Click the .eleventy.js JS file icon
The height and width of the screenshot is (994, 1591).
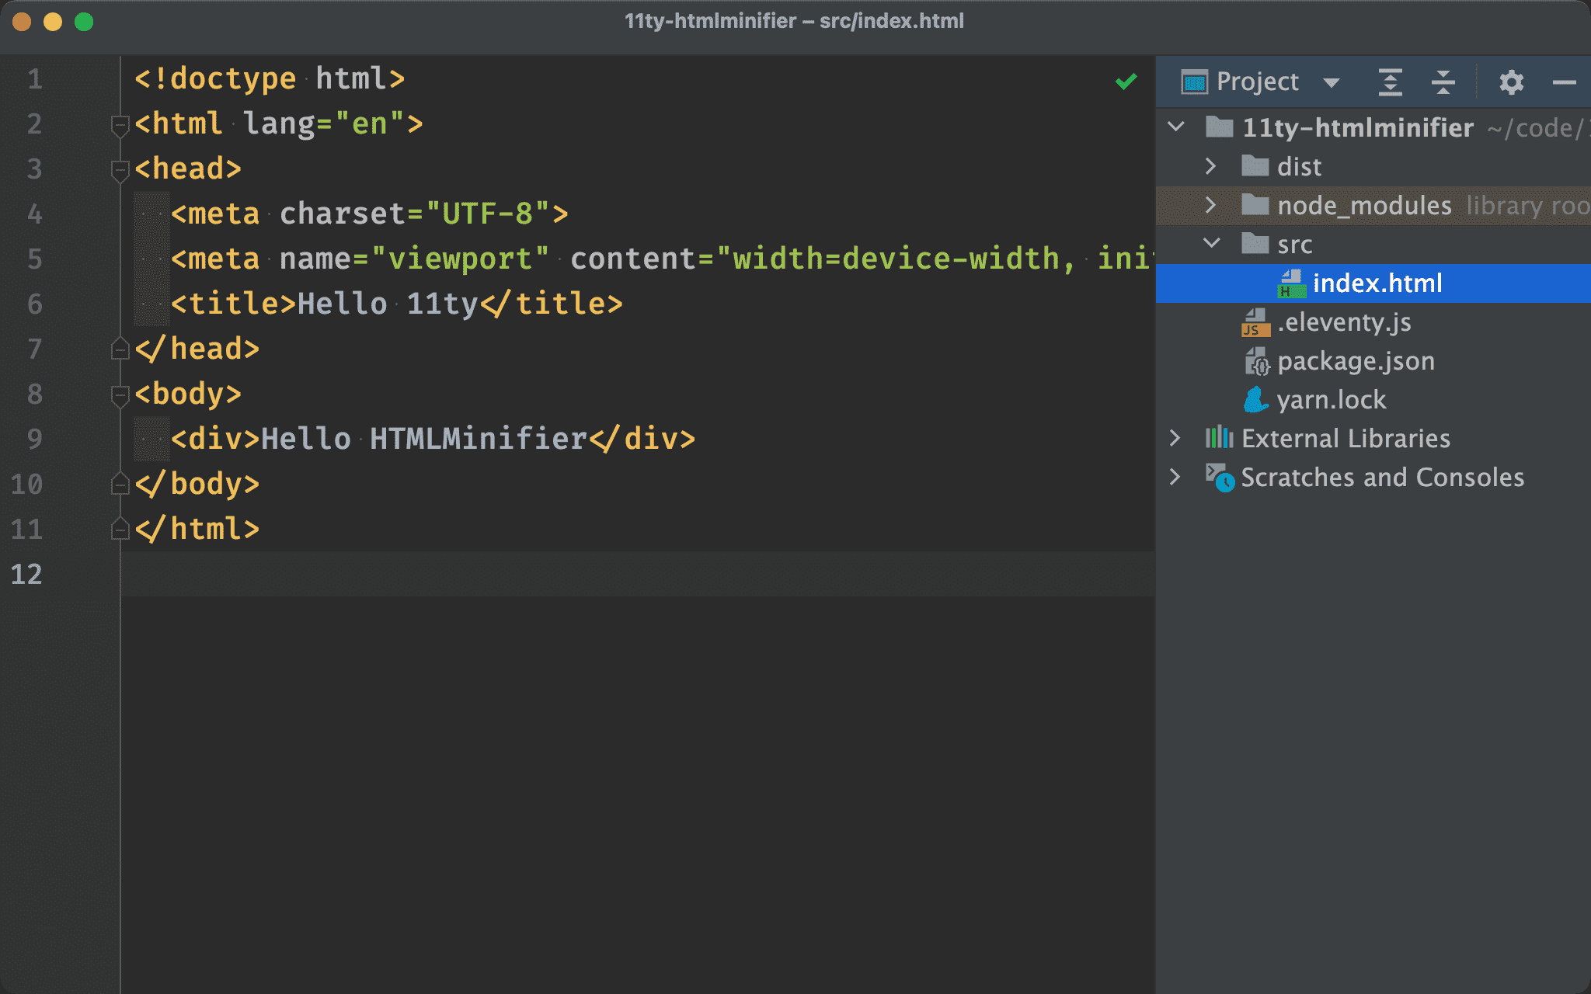(x=1255, y=322)
